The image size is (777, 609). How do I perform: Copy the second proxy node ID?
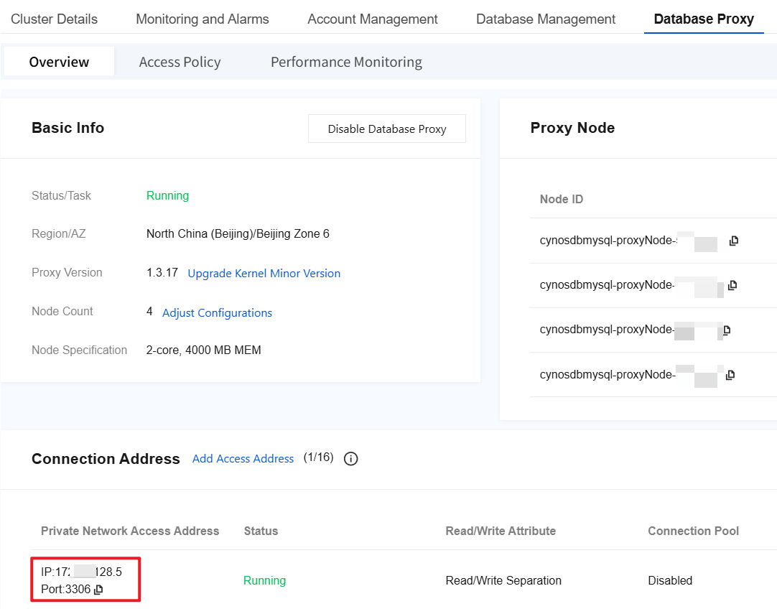(x=732, y=285)
